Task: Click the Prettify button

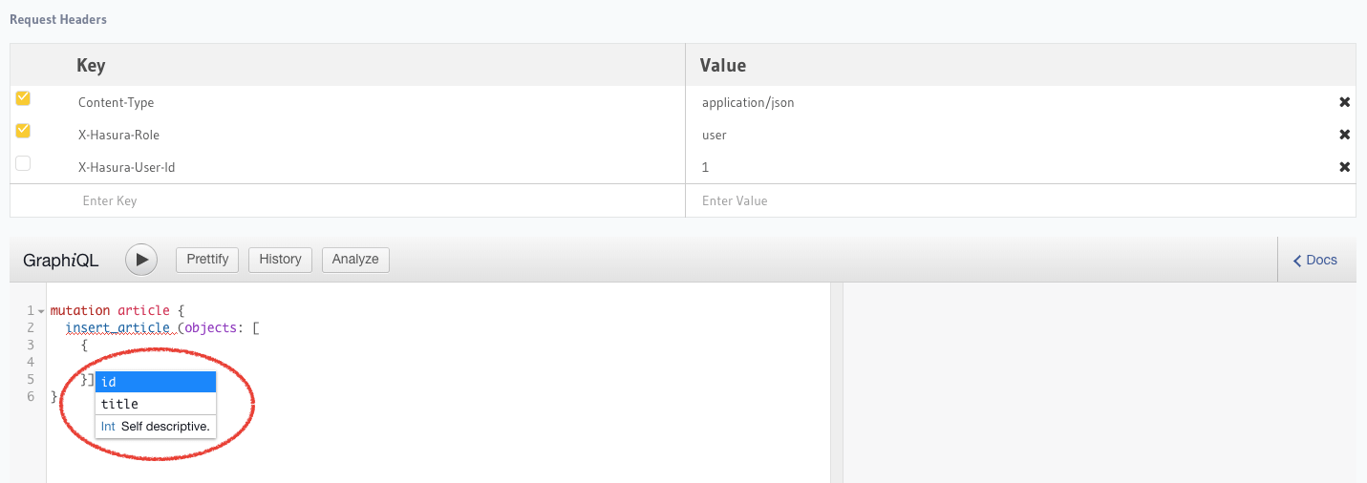Action: [207, 260]
